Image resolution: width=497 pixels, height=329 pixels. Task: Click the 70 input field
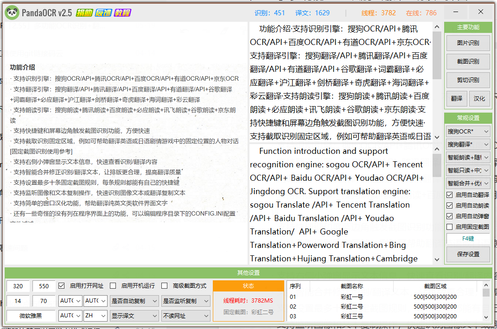pyautogui.click(x=44, y=301)
